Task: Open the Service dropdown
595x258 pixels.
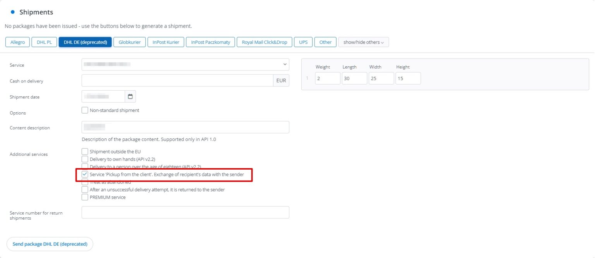Action: pos(185,64)
